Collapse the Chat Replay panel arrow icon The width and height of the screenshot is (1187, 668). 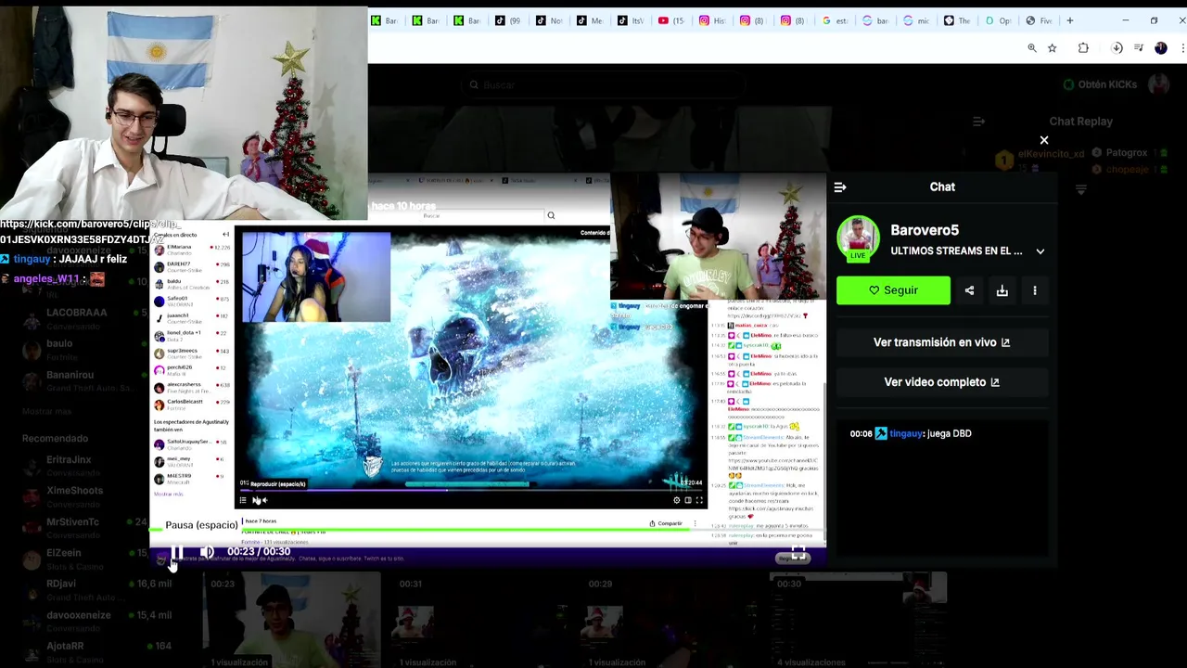978,122
